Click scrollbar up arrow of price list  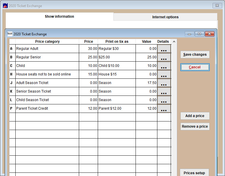pos(174,42)
